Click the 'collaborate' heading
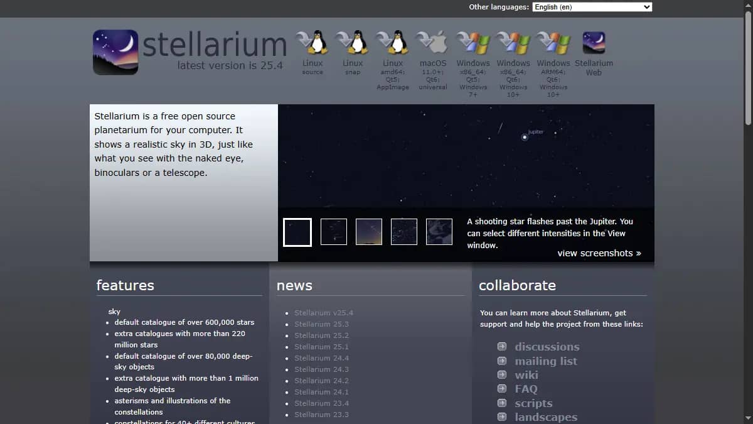This screenshot has height=424, width=753. [517, 285]
